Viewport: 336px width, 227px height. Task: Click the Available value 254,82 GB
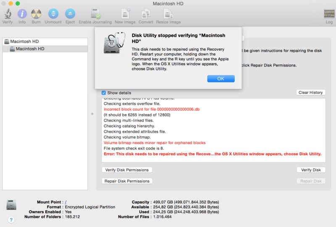pos(186,207)
